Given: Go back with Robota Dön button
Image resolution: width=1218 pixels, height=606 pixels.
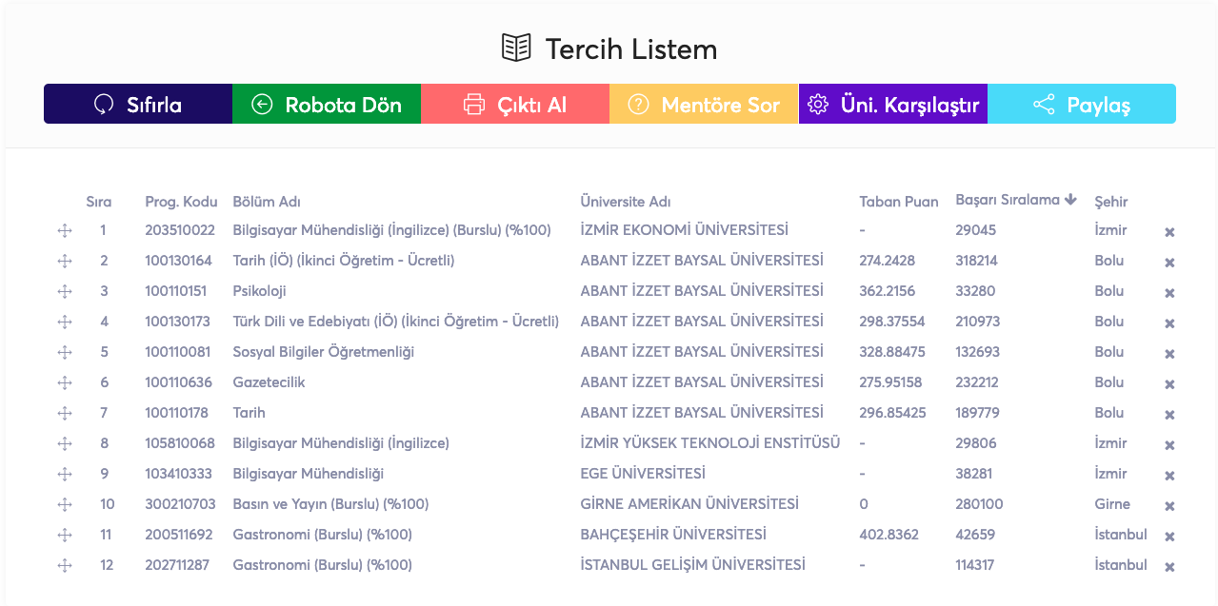Looking at the screenshot, I should pos(327,105).
